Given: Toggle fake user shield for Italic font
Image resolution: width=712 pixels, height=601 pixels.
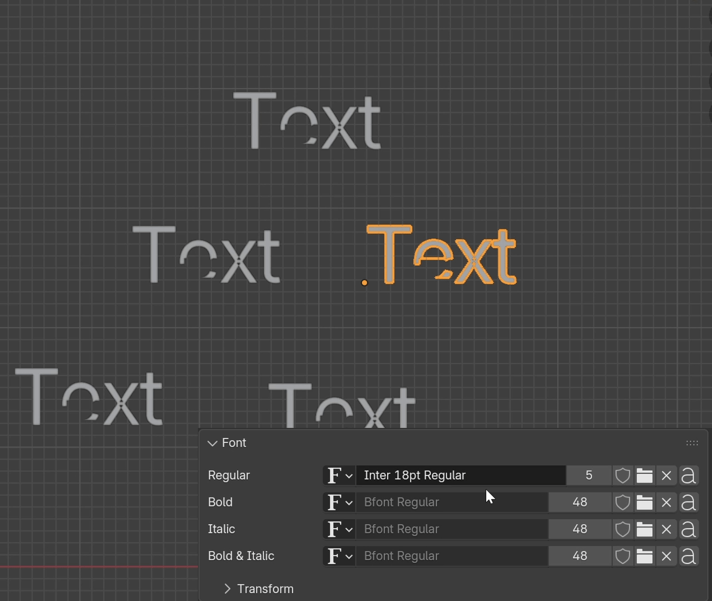Looking at the screenshot, I should tap(623, 529).
